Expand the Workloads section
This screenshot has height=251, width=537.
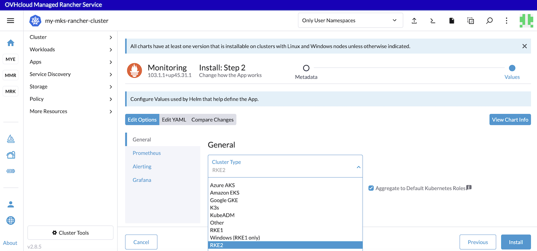click(42, 49)
